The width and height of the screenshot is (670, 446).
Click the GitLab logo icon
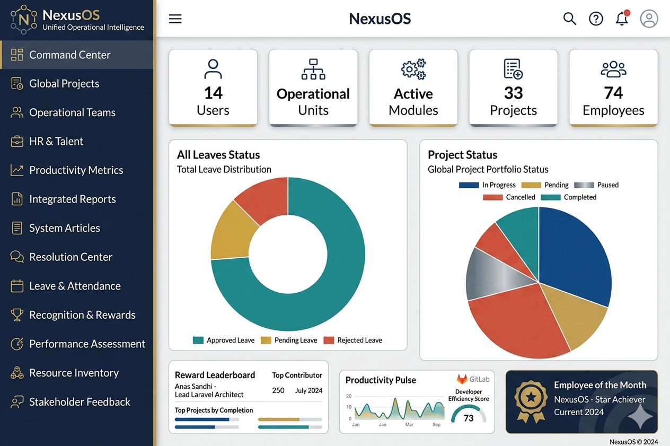tap(462, 379)
